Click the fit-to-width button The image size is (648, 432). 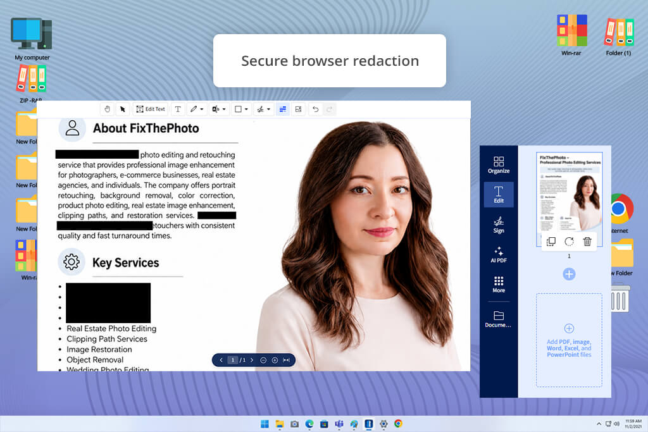click(x=286, y=360)
